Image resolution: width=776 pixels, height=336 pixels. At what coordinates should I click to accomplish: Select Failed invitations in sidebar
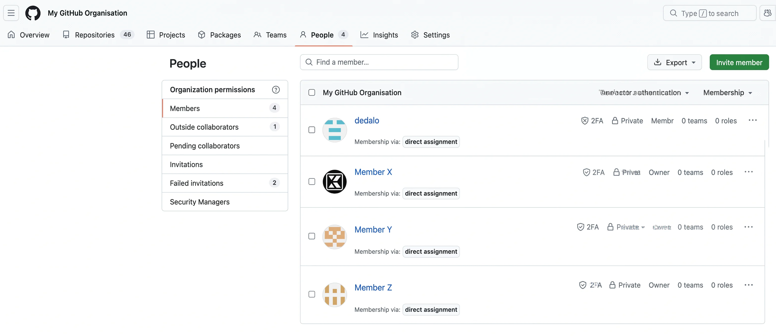[225, 183]
